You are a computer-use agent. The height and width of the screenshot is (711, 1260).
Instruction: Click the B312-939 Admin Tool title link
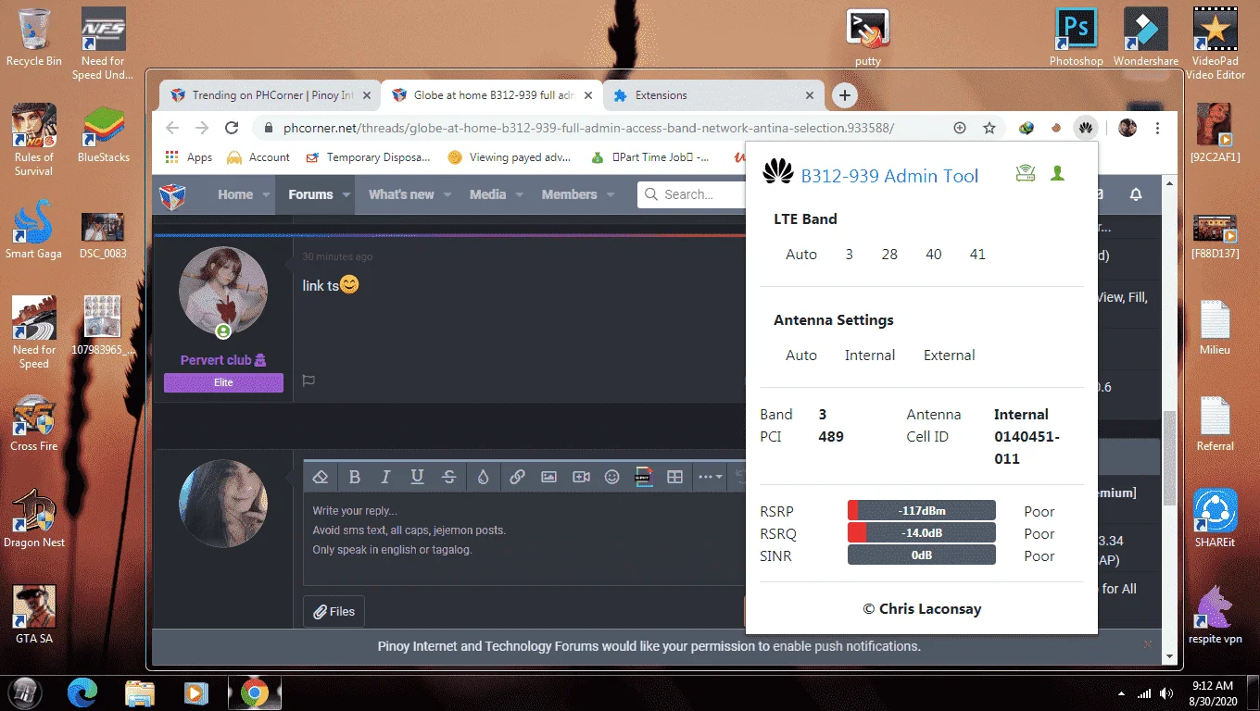click(x=889, y=175)
